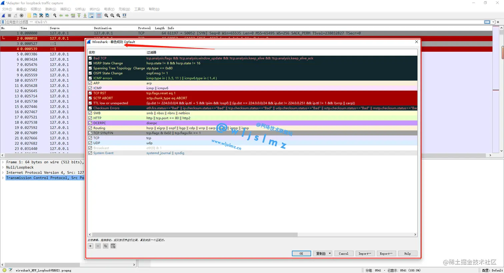Toggle auto-scroll during live capture icon
Viewport: 504px width, 273px height.
click(x=91, y=15)
